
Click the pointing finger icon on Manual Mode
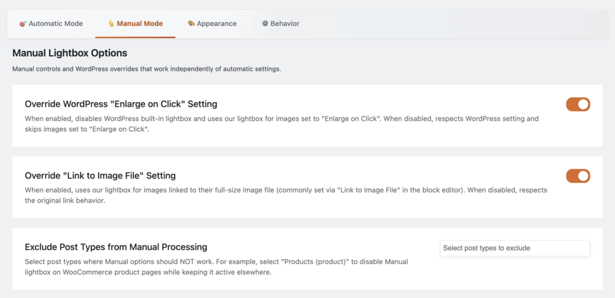click(x=111, y=24)
